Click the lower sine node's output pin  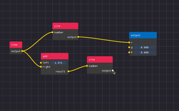[x=113, y=71]
